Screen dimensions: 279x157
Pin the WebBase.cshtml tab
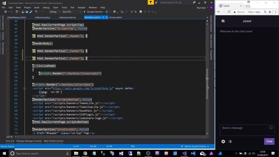click(x=103, y=17)
